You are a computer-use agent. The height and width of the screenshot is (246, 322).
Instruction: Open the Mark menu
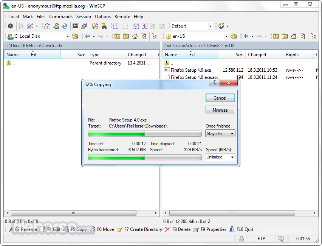[x=28, y=17]
